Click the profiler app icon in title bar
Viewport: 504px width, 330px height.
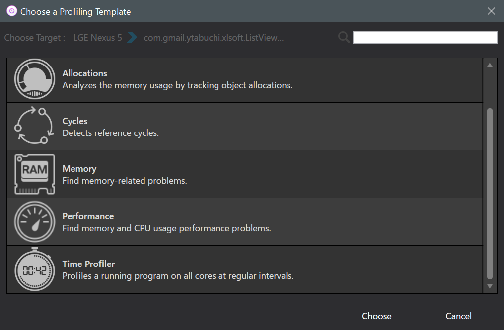click(11, 11)
